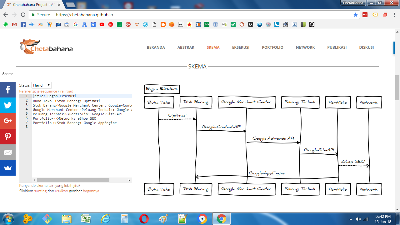
Task: Open a new browser tab
Action: (x=71, y=5)
